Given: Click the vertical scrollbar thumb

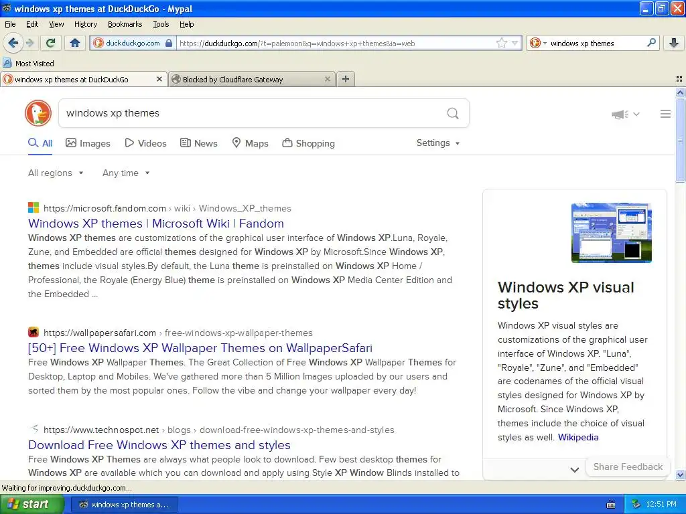Looking at the screenshot, I should pyautogui.click(x=680, y=140).
